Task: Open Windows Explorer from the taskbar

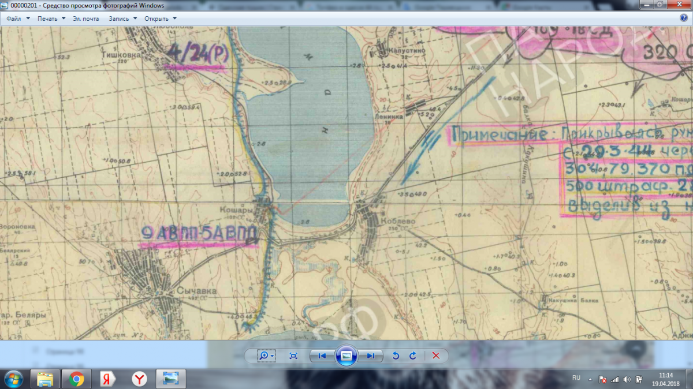Action: (x=45, y=379)
